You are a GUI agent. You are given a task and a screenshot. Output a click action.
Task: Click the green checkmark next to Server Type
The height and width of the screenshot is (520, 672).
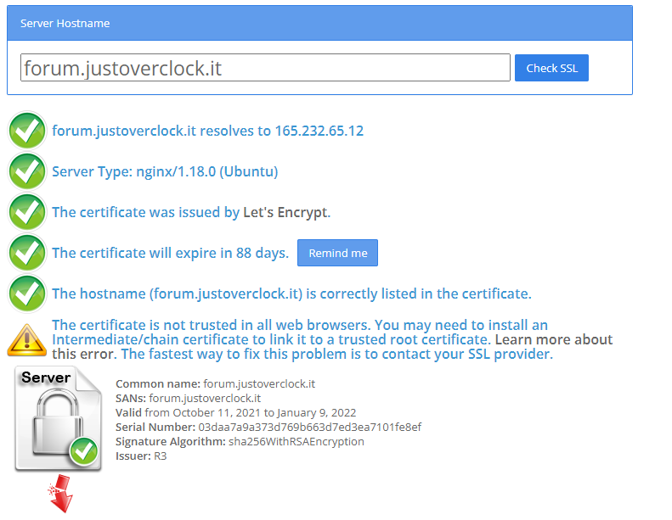pyautogui.click(x=26, y=171)
